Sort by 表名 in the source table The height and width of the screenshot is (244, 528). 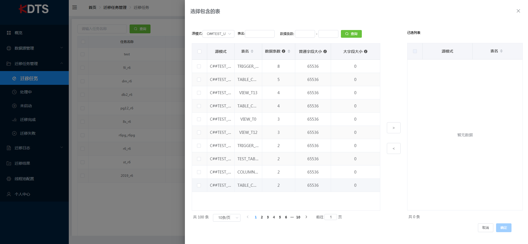tap(252, 51)
